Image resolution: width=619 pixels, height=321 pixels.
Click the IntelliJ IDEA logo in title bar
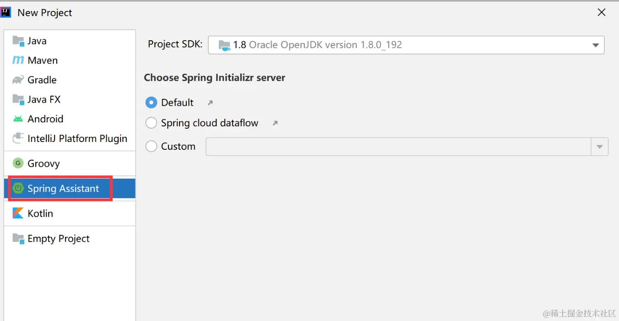point(6,12)
